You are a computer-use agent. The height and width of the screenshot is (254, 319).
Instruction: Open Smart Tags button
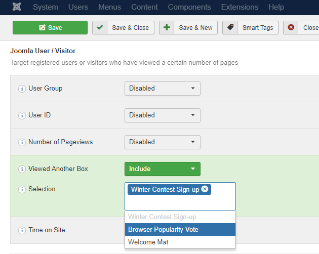point(250,27)
